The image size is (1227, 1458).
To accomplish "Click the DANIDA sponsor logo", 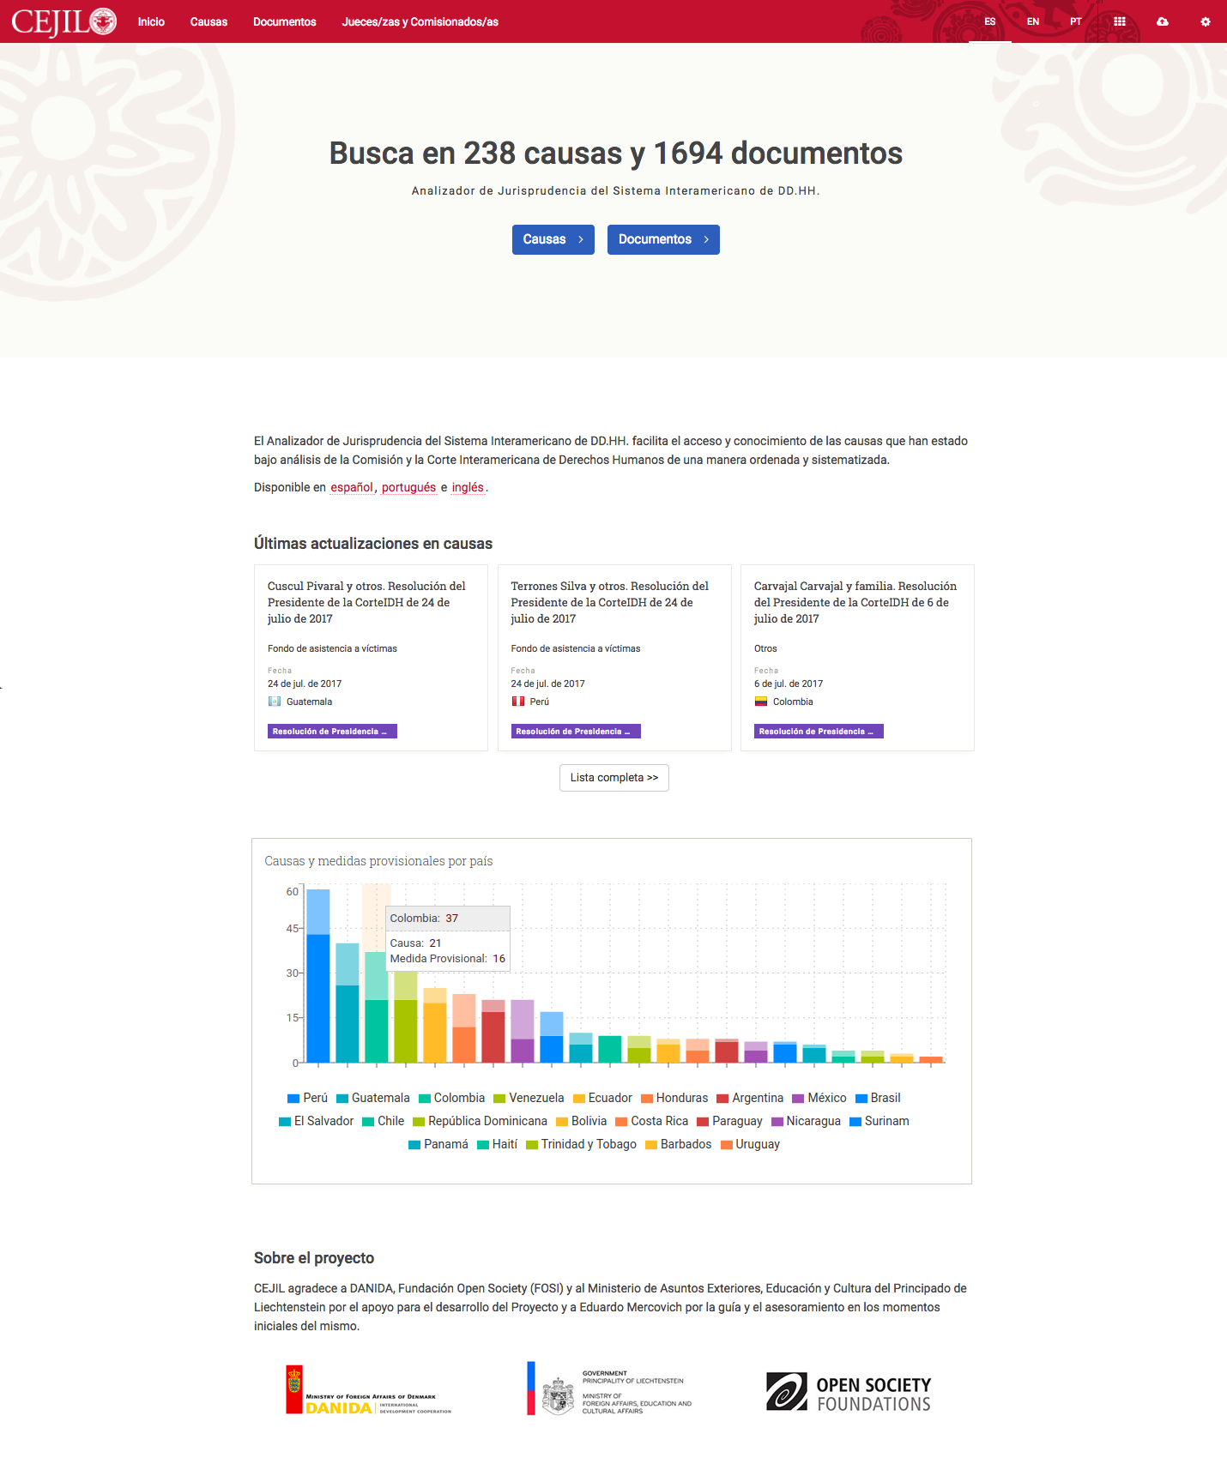I will pos(369,1389).
